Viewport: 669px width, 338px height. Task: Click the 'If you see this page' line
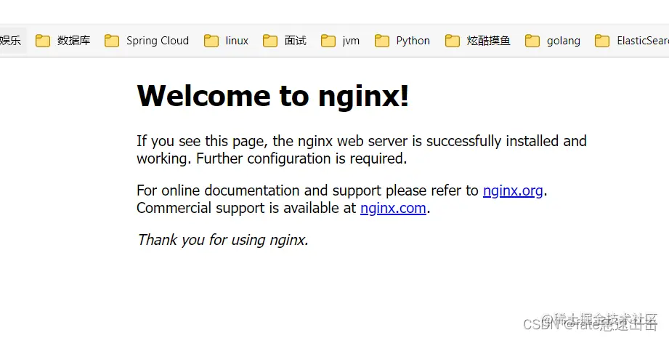[x=362, y=141]
